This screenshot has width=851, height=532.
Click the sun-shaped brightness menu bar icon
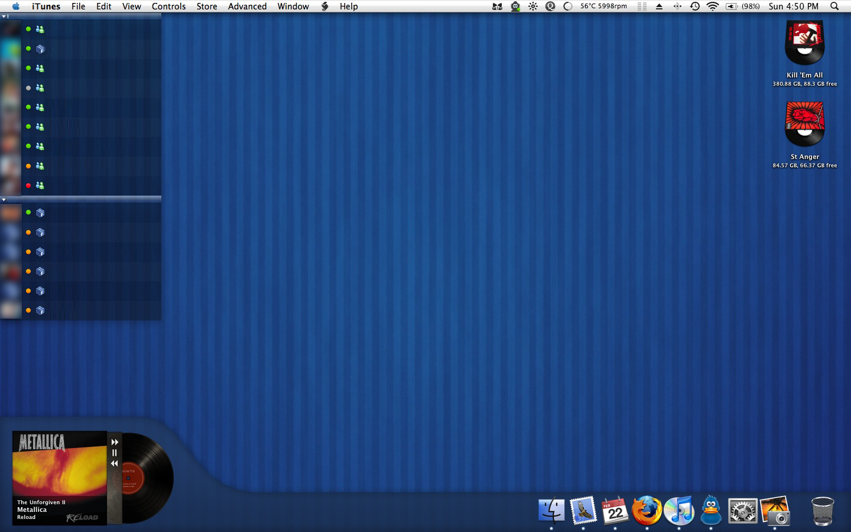tap(533, 7)
